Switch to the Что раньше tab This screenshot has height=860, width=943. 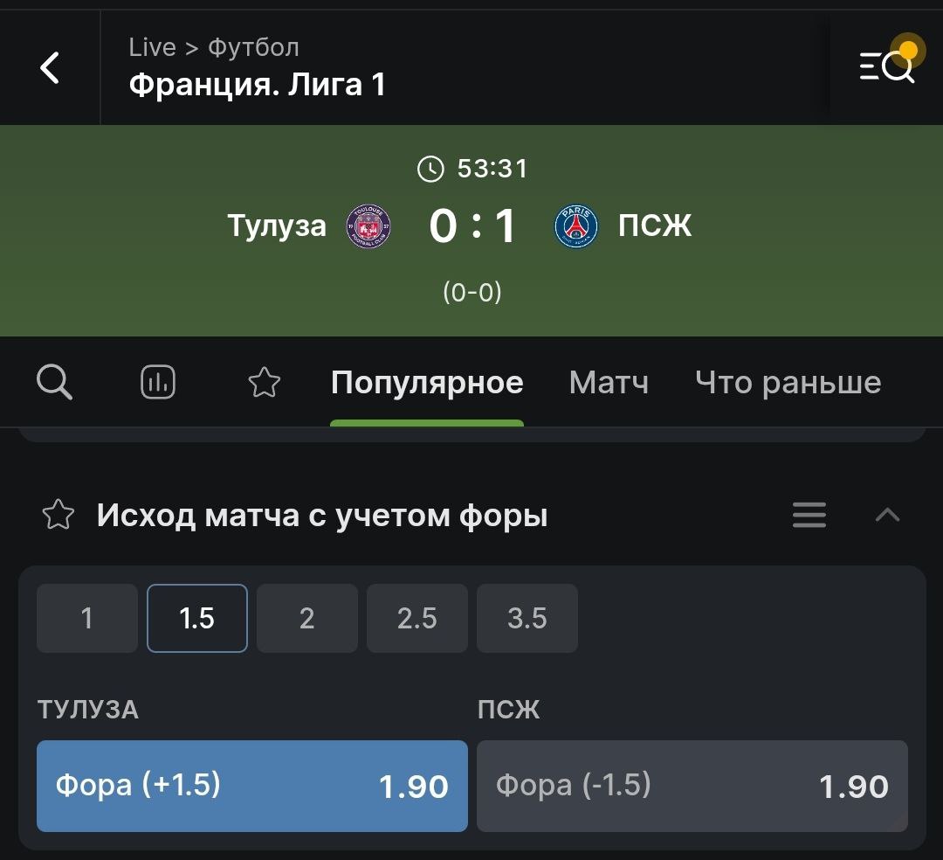click(788, 383)
